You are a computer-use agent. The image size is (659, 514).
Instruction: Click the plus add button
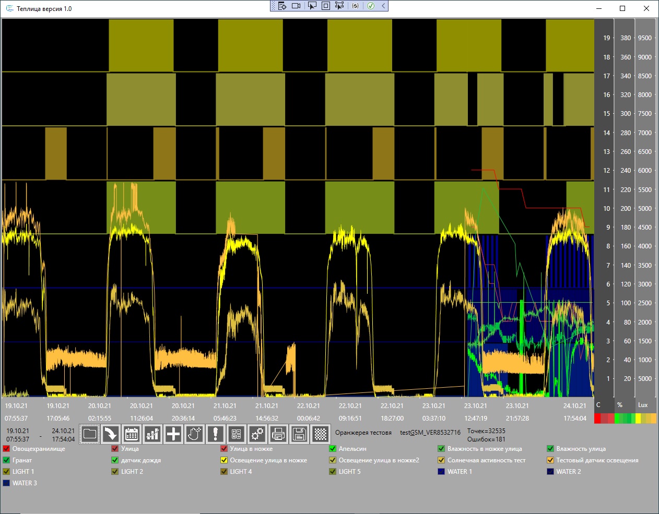[x=173, y=434]
